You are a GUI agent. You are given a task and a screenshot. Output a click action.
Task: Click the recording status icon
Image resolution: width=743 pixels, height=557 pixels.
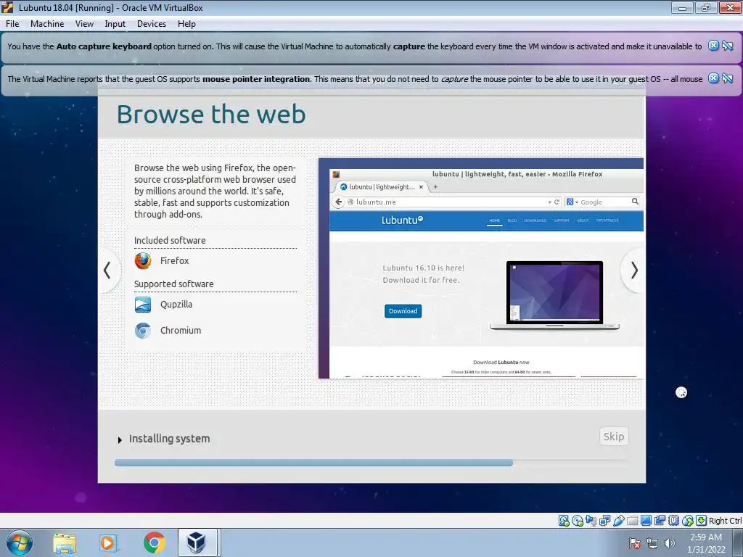point(660,521)
